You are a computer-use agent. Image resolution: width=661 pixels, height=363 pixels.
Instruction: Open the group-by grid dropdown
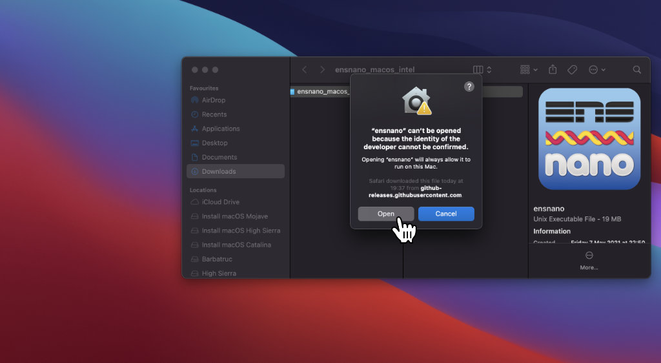[x=529, y=70]
